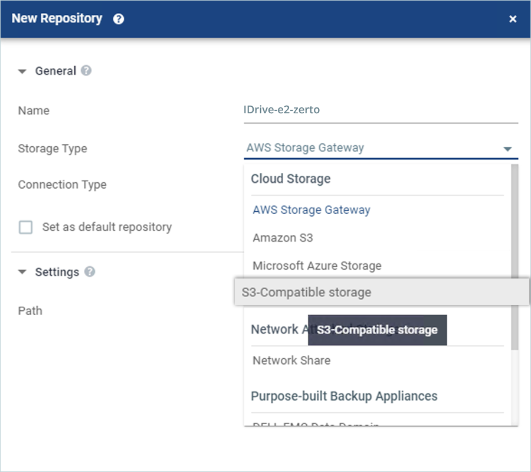Click the Set as default repository label
The height and width of the screenshot is (472, 531).
107,227
